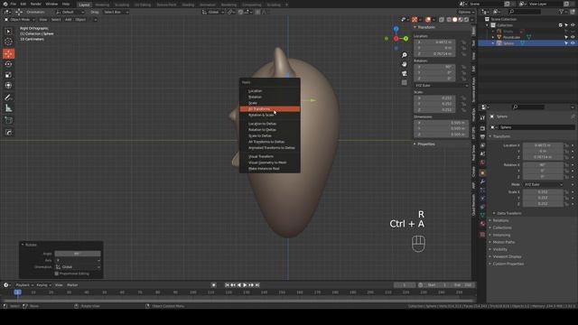
Task: Open Mode XYZ Euler dropdown in properties
Action: [x=544, y=184]
